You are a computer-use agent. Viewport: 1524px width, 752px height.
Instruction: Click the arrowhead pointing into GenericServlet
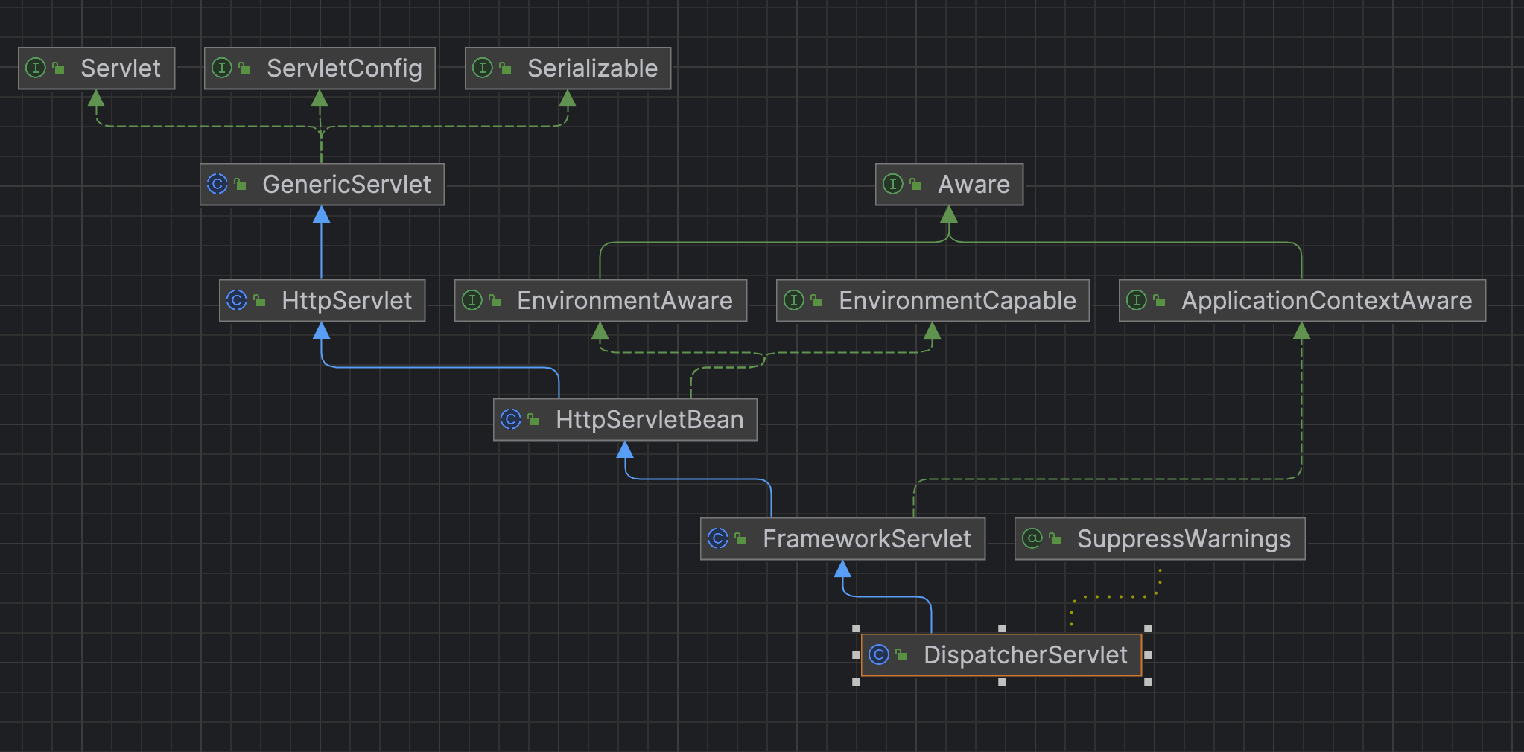point(321,214)
